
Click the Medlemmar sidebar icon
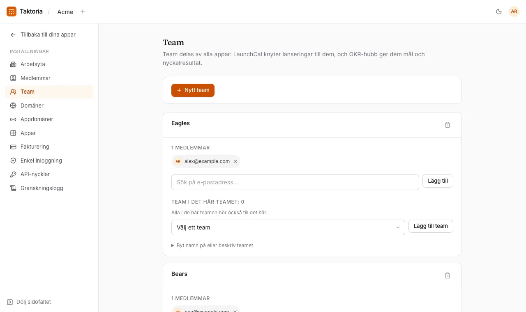pyautogui.click(x=13, y=78)
